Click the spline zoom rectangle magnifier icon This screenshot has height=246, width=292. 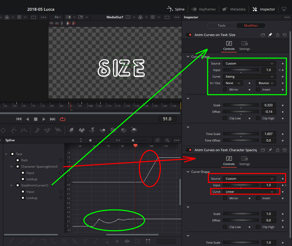point(167,140)
